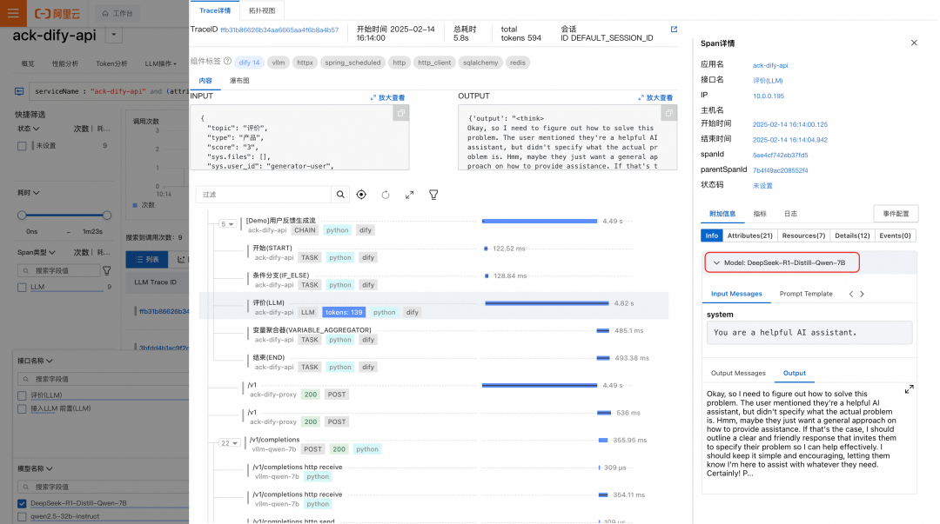Click the expand fullscreen arrows in trace toolbar

(x=409, y=195)
